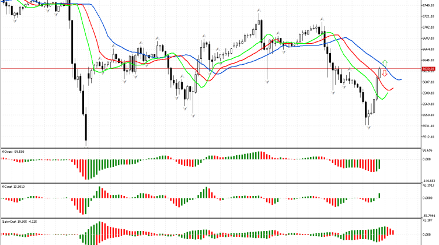Click the red 6630.08 current price tag

tap(429, 69)
